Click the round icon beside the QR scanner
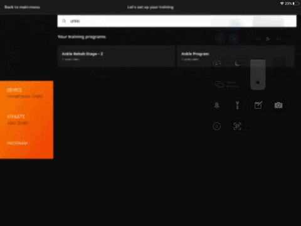The height and width of the screenshot is (226, 301). pyautogui.click(x=217, y=126)
